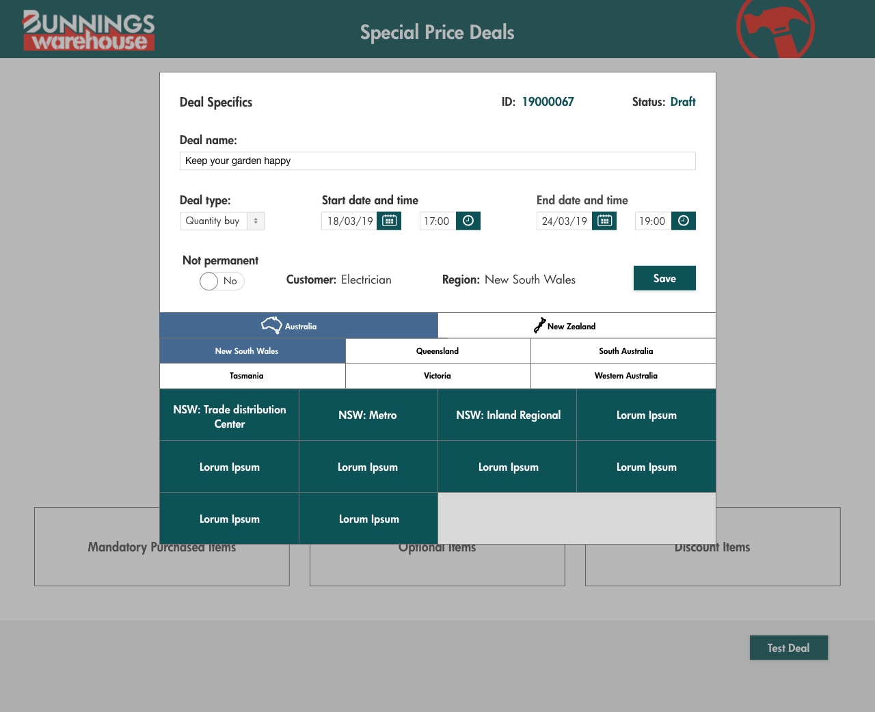Select NSW: Trade distribution Center tile
The height and width of the screenshot is (712, 875).
[x=229, y=415]
